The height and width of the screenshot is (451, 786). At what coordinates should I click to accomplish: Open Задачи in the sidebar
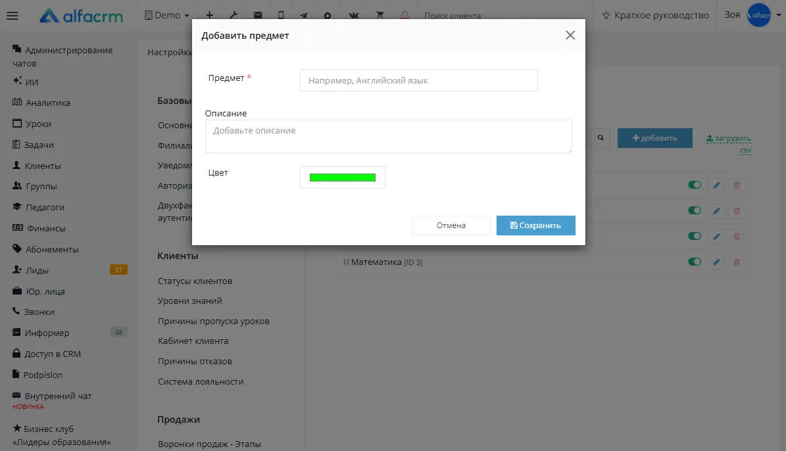point(33,145)
